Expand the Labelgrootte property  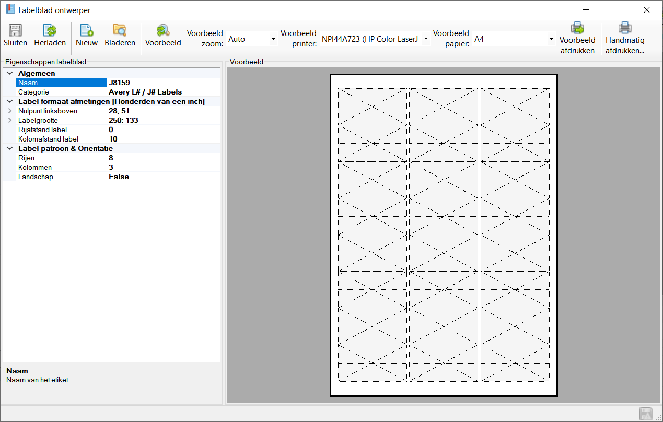click(9, 120)
